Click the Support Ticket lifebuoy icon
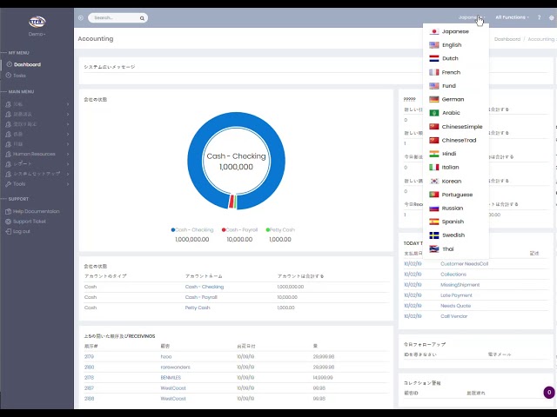The height and width of the screenshot is (417, 557). coord(8,222)
